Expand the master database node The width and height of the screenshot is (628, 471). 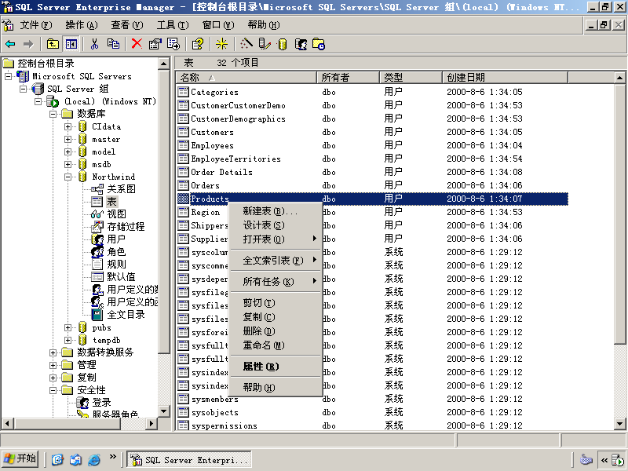point(68,140)
